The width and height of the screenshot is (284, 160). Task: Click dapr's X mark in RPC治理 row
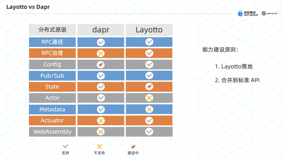click(x=101, y=53)
